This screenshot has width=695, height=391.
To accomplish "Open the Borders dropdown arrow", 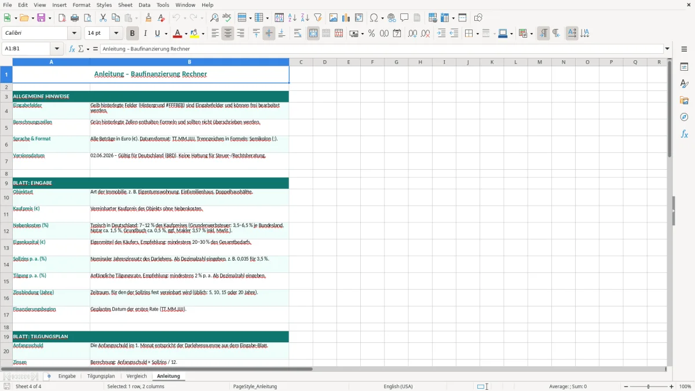I will (477, 34).
